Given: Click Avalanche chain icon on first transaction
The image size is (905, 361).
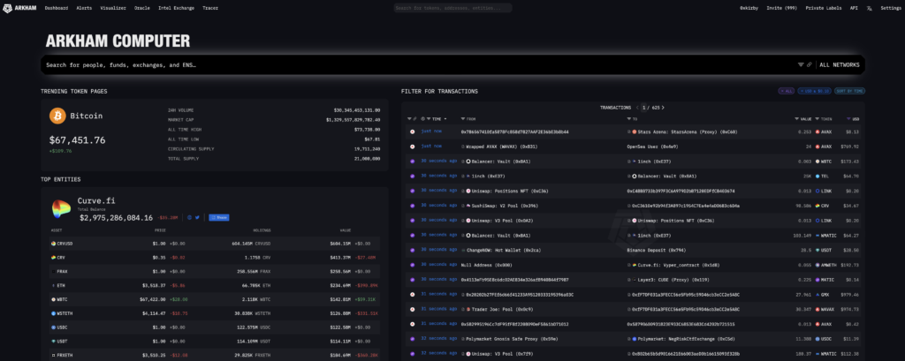Looking at the screenshot, I should [412, 132].
